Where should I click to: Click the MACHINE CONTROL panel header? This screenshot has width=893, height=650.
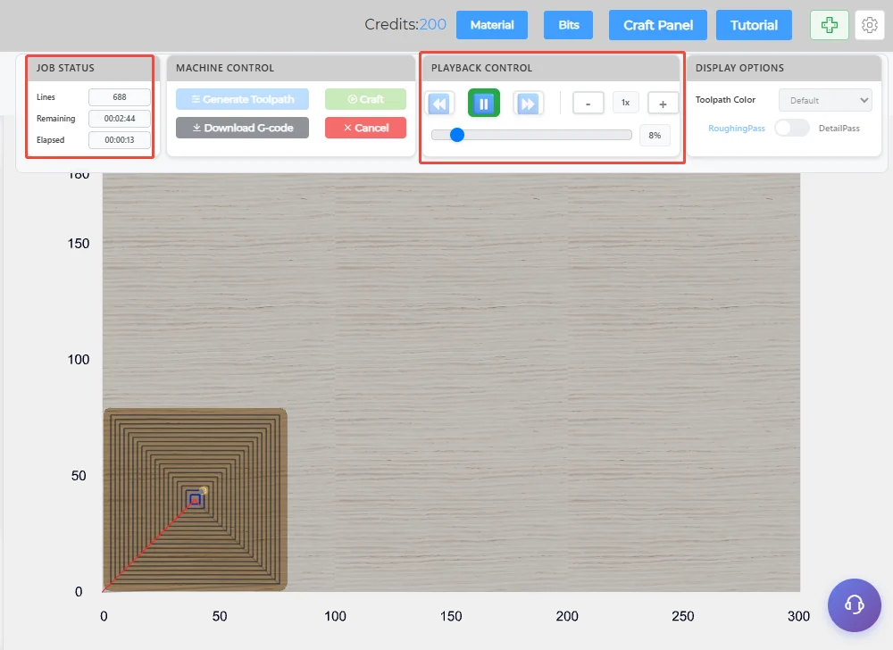[291, 68]
